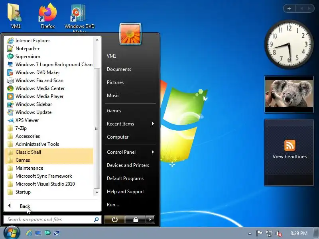Expand the Maintenance folder
The width and height of the screenshot is (319, 239).
tap(49, 168)
